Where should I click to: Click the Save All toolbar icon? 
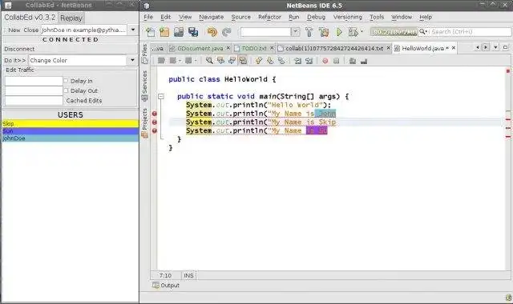point(193,32)
